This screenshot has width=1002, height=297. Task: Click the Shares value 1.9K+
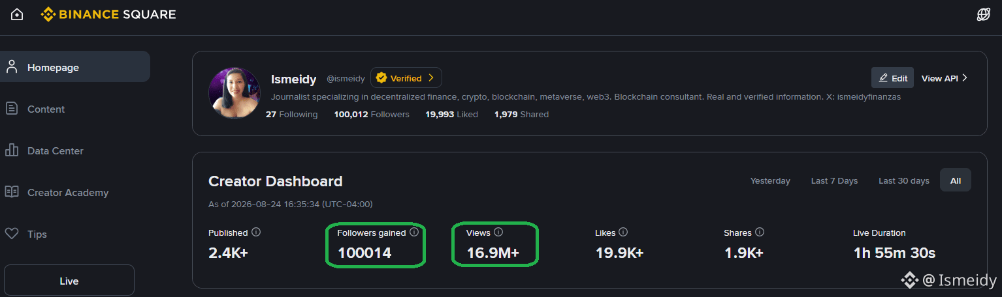(x=743, y=253)
